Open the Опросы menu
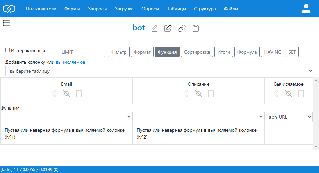This screenshot has width=319, height=173. coord(150,9)
